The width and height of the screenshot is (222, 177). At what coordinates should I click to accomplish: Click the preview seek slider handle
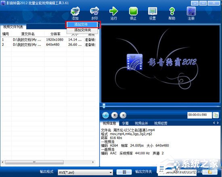pyautogui.click(x=104, y=106)
